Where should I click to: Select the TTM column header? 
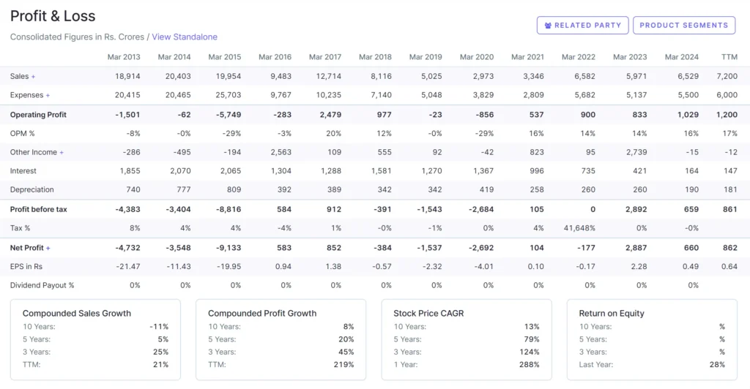(x=729, y=57)
